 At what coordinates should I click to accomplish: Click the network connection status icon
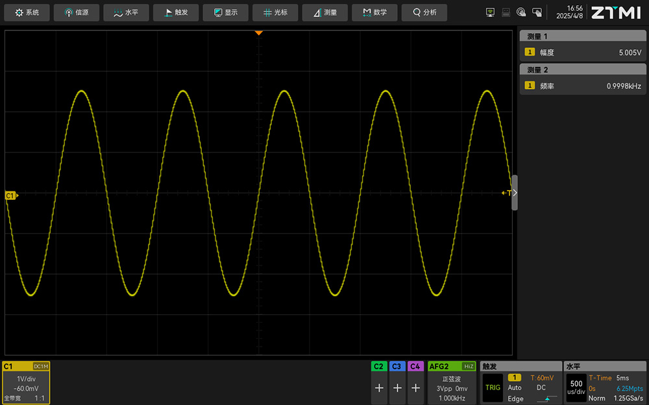(491, 12)
